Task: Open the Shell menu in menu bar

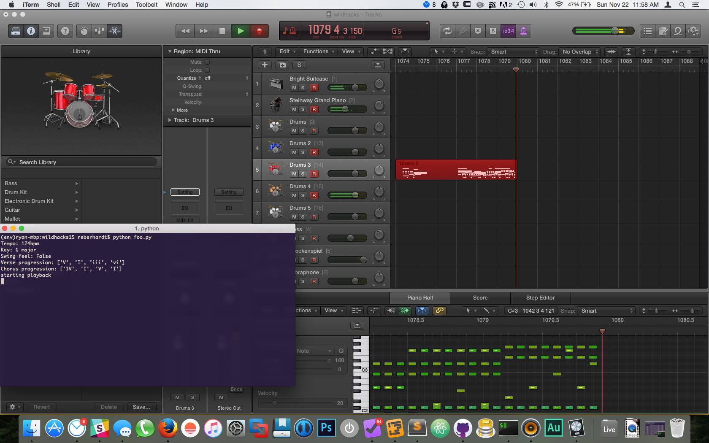Action: (54, 5)
